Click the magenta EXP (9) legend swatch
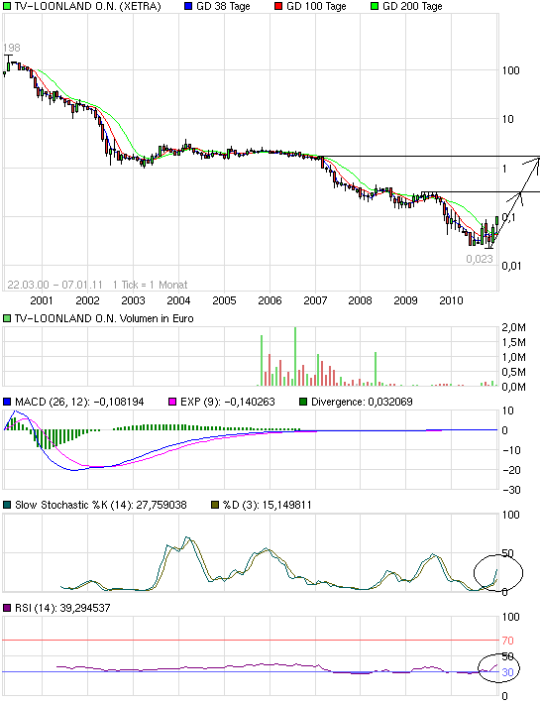 click(172, 402)
